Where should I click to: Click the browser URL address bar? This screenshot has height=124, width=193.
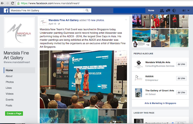click(105, 3)
